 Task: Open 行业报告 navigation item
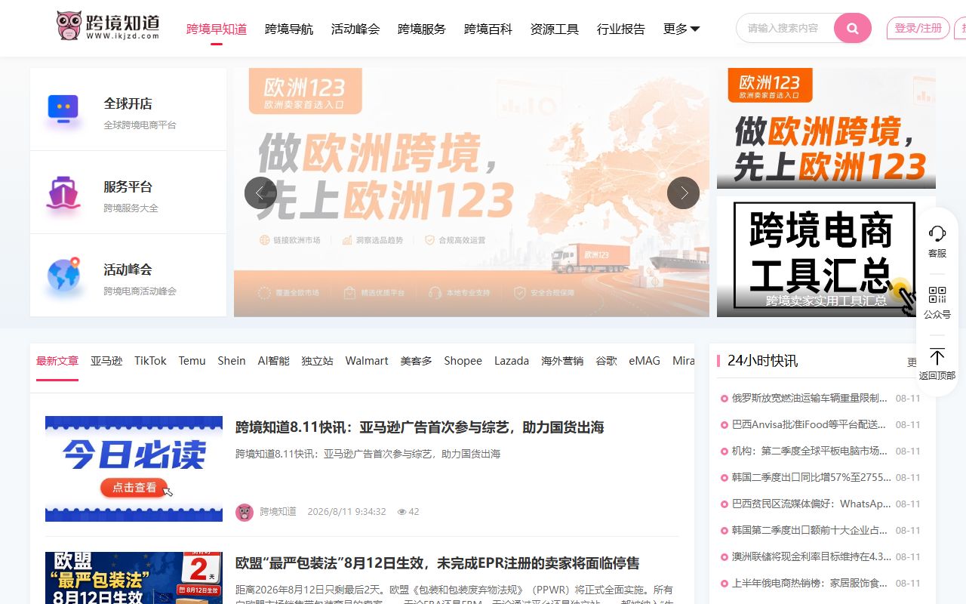point(621,29)
